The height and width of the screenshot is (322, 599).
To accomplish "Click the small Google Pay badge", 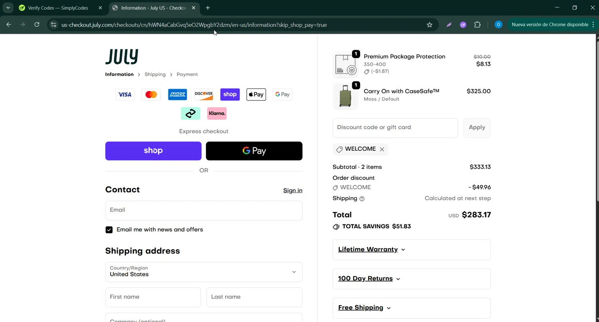I will tap(282, 94).
